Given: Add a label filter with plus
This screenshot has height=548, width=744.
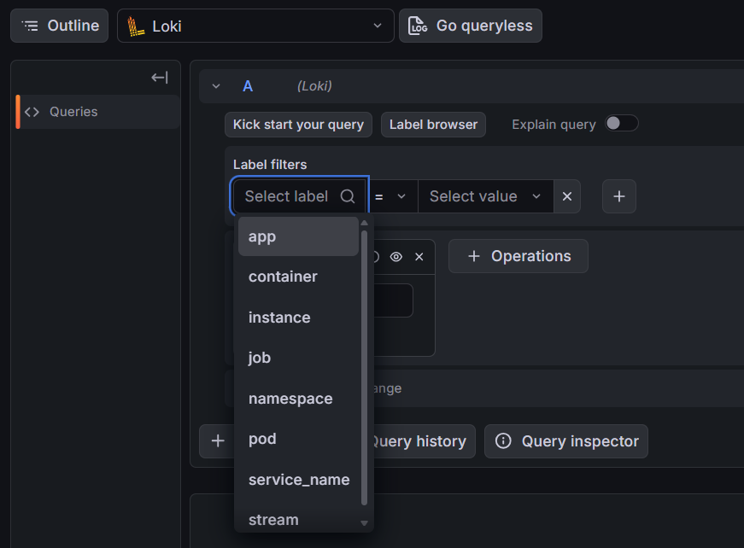Looking at the screenshot, I should click(619, 196).
